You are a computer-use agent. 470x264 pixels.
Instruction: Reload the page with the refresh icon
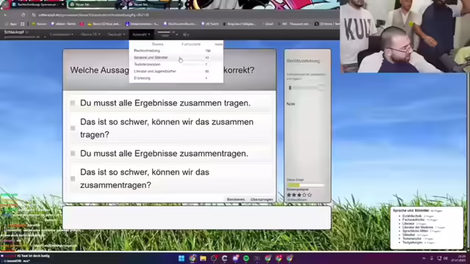coord(23,15)
